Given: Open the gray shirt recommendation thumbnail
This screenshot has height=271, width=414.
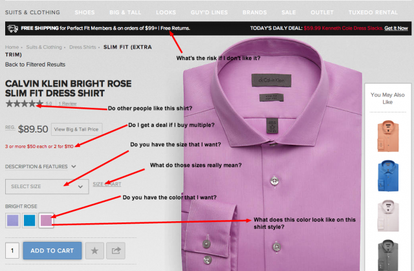Looking at the screenshot, I should pyautogui.click(x=388, y=255).
